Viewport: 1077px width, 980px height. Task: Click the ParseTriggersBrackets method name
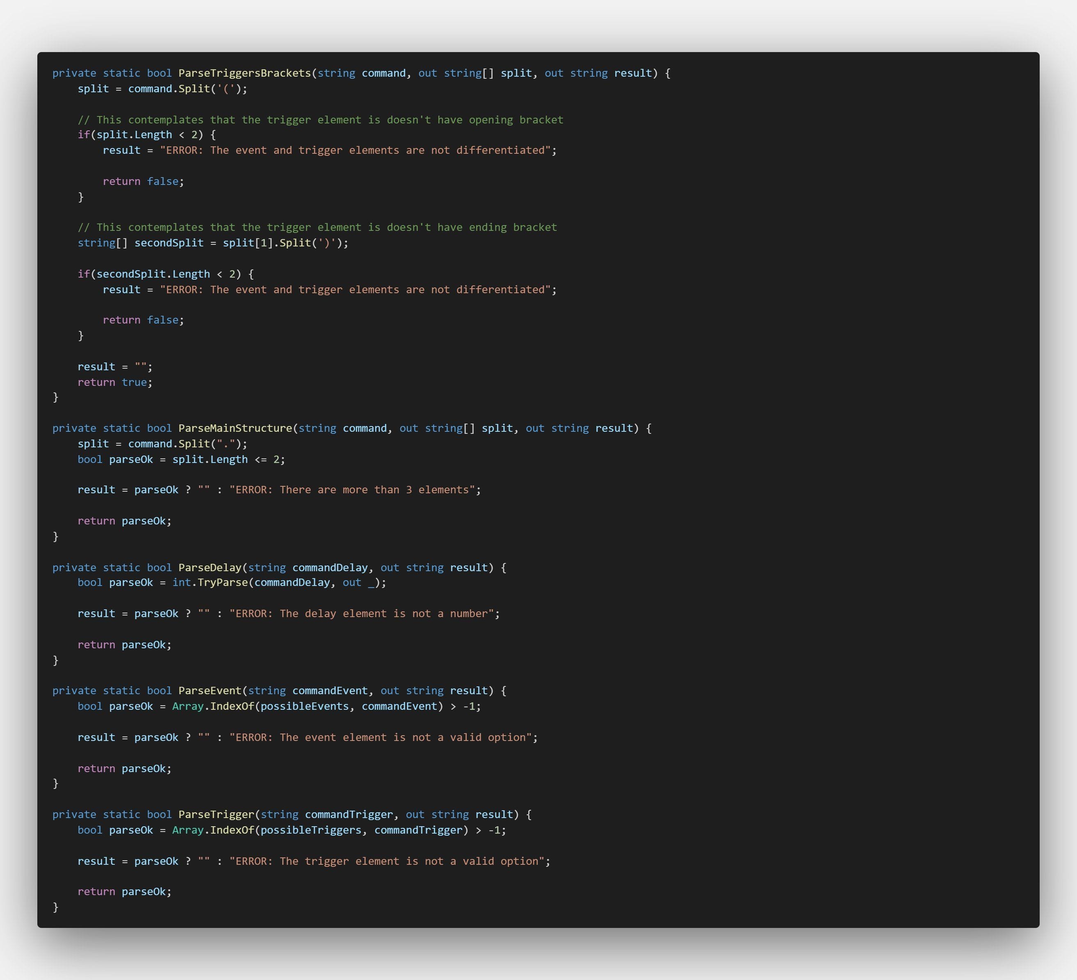pyautogui.click(x=244, y=73)
